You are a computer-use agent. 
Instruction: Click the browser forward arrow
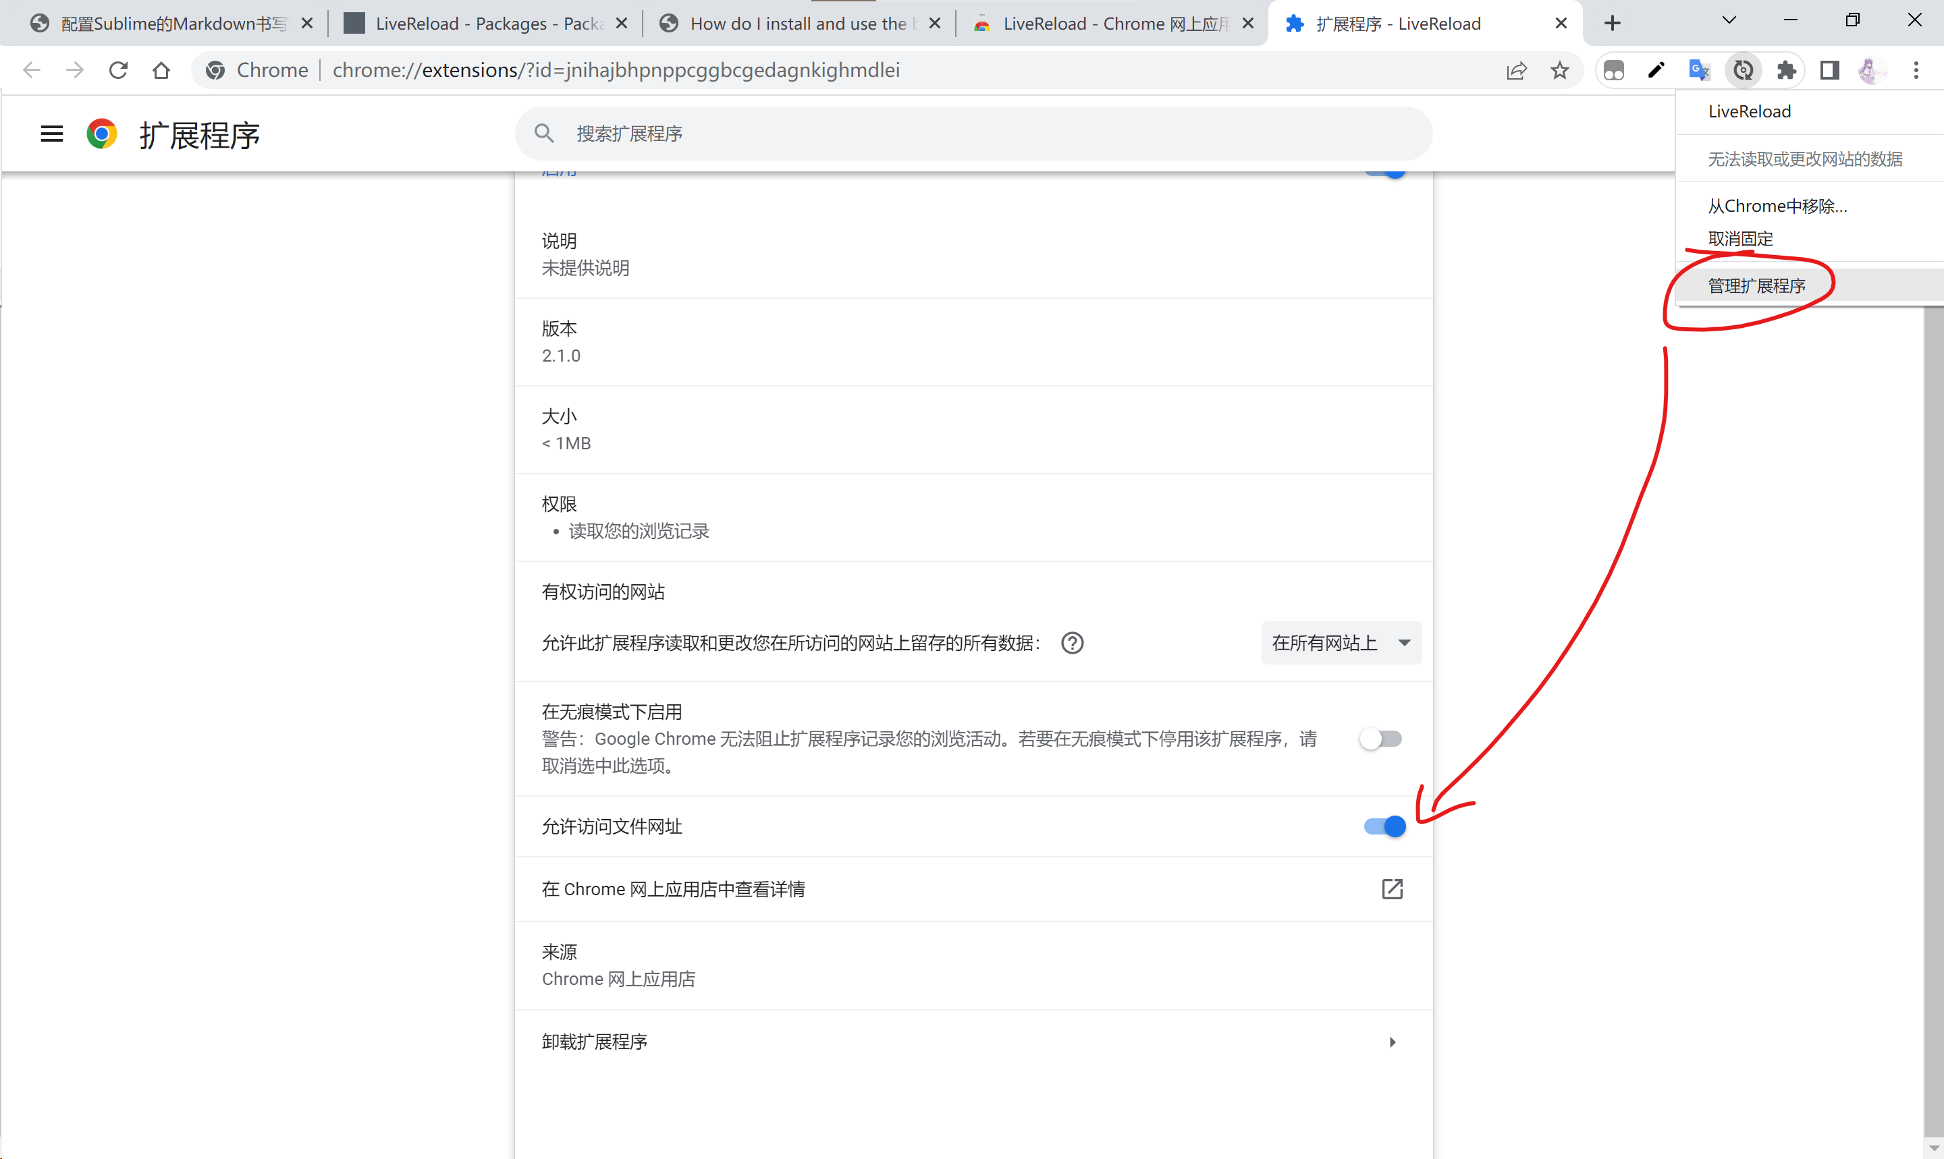(75, 70)
